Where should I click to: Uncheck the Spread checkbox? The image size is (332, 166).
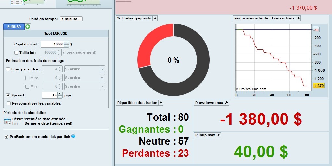[x=8, y=95]
